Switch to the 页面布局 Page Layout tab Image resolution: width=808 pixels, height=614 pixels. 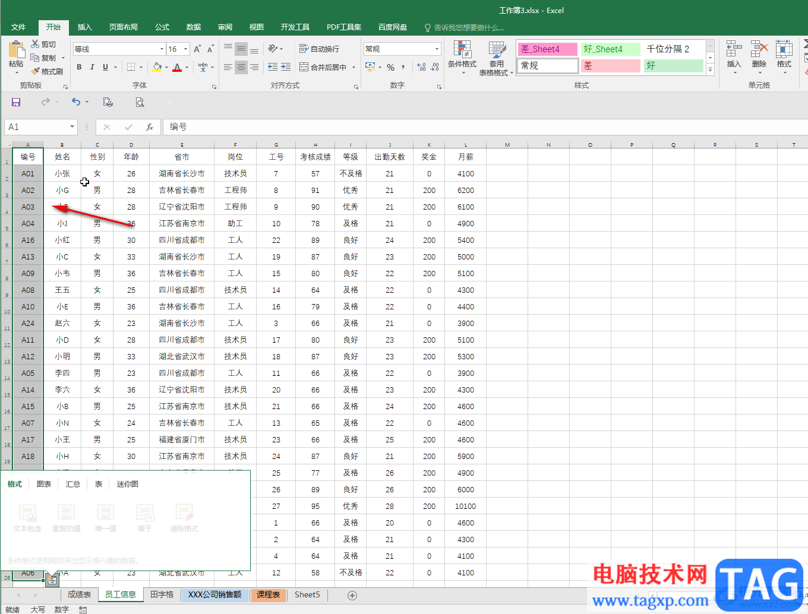tap(124, 27)
